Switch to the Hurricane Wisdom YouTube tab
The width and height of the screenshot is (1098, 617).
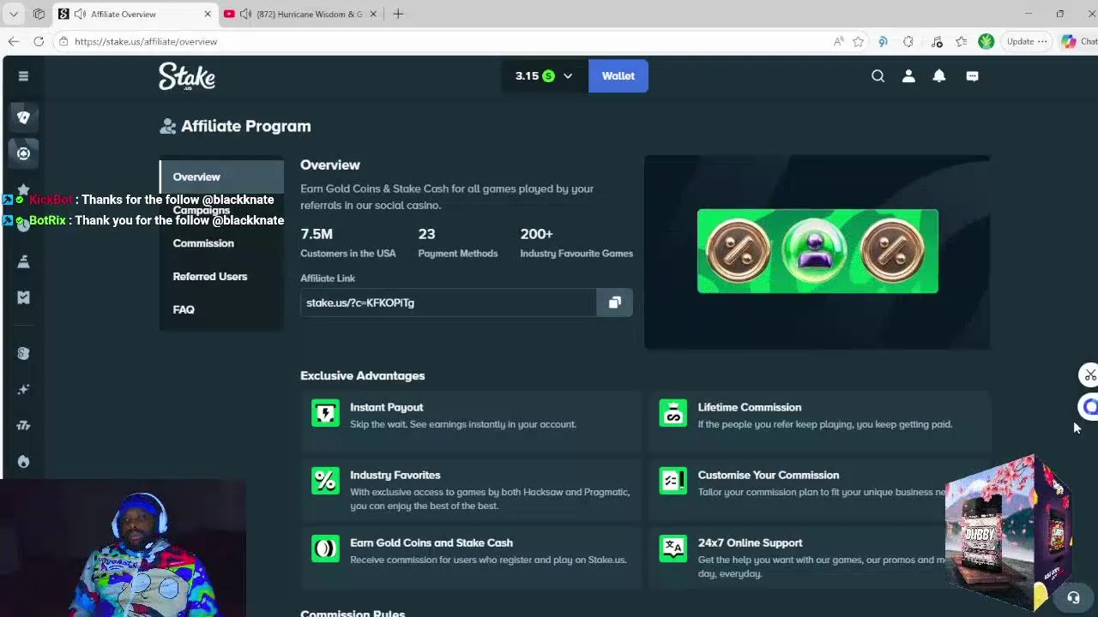coord(300,14)
